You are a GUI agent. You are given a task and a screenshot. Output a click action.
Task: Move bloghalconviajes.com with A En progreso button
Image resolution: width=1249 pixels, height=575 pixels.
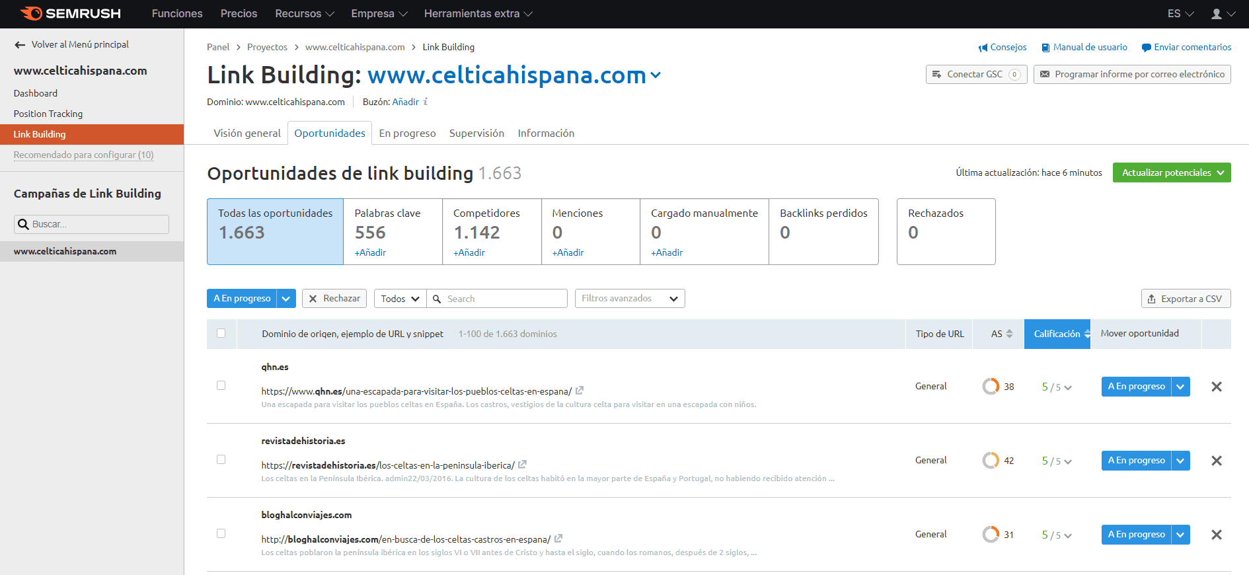(x=1136, y=535)
